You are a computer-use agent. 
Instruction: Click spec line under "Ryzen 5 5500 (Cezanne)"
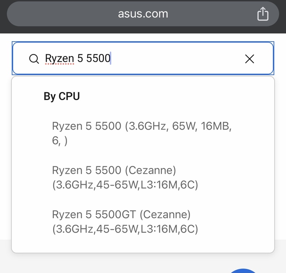click(x=125, y=185)
